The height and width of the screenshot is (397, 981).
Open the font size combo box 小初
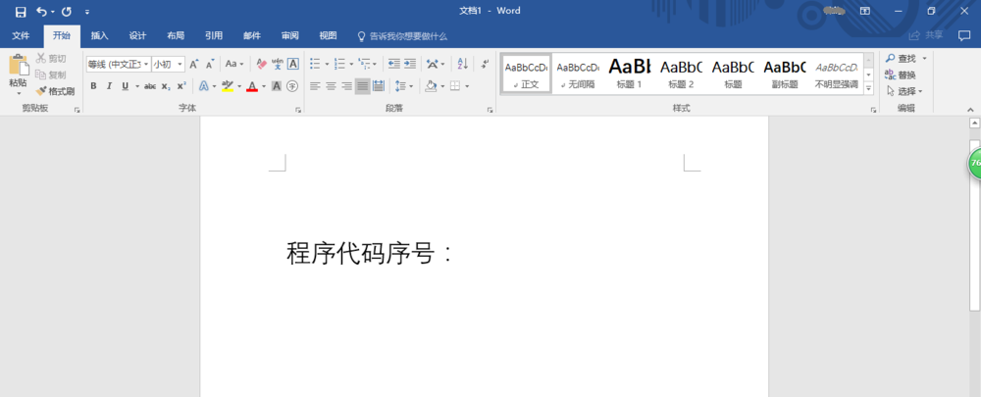tap(169, 64)
